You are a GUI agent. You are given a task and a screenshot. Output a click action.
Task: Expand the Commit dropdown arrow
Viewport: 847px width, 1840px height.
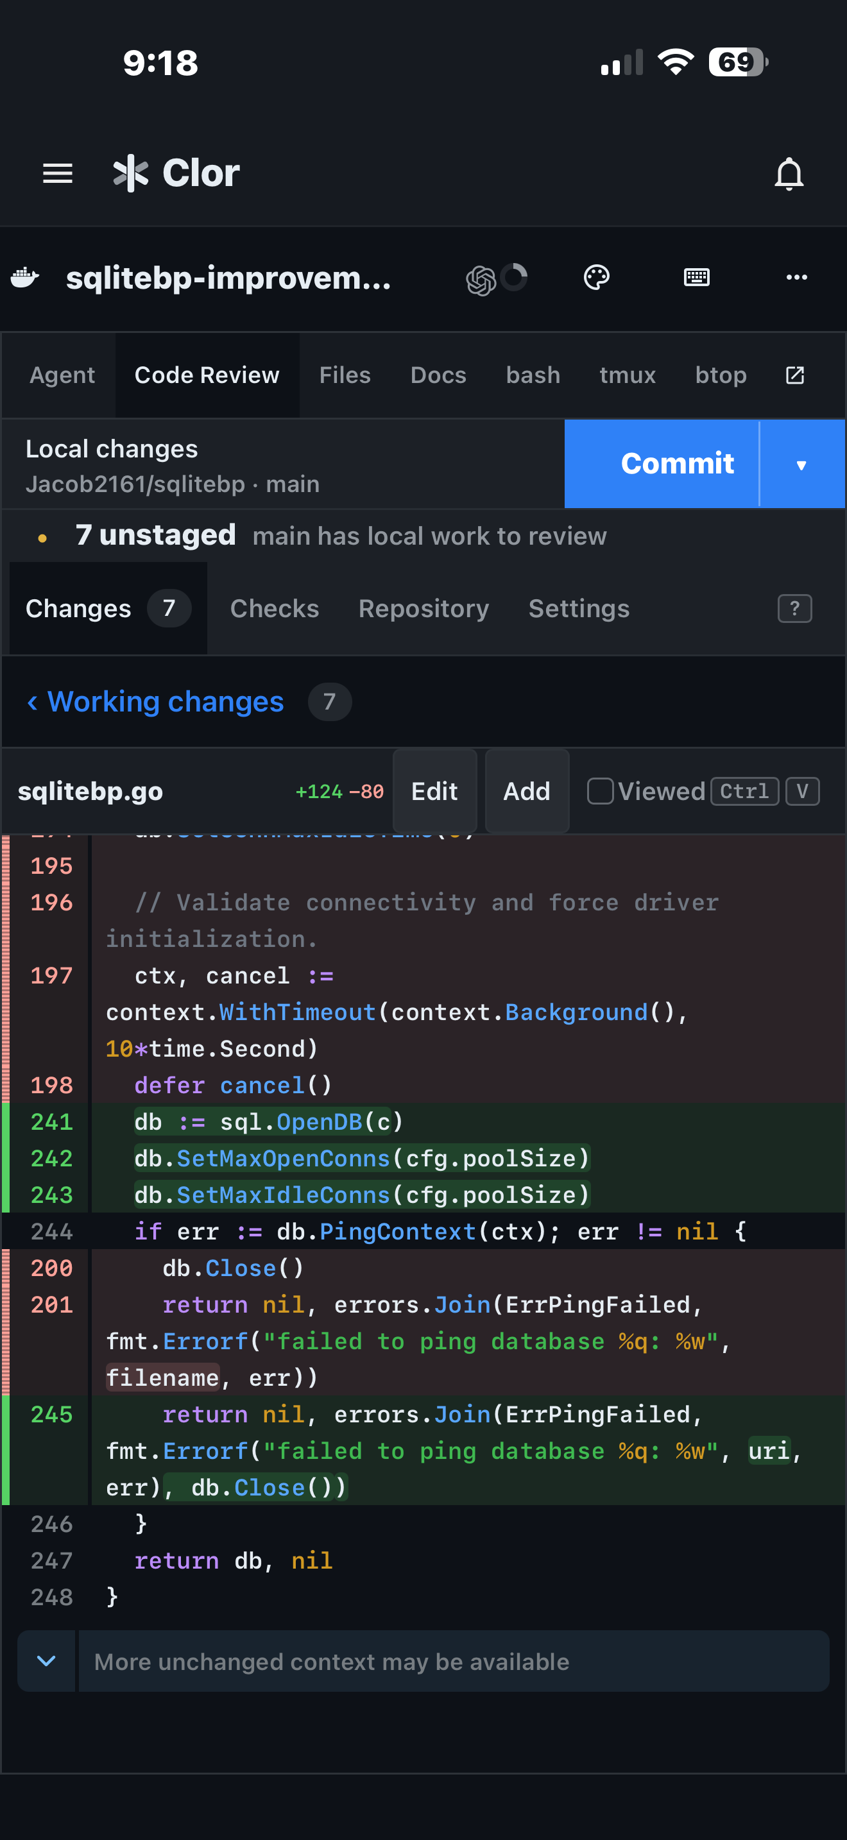(x=802, y=465)
